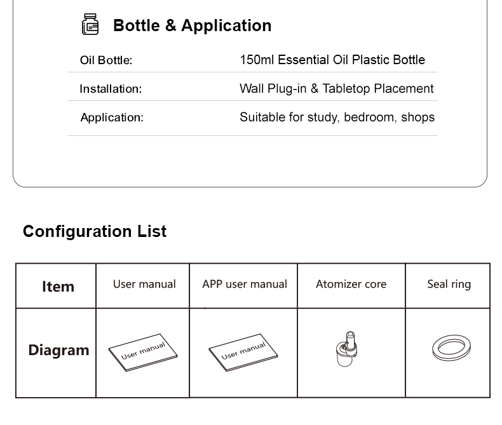
Task: Click the bottle icon beside Bottle & Application
Action: [90, 24]
